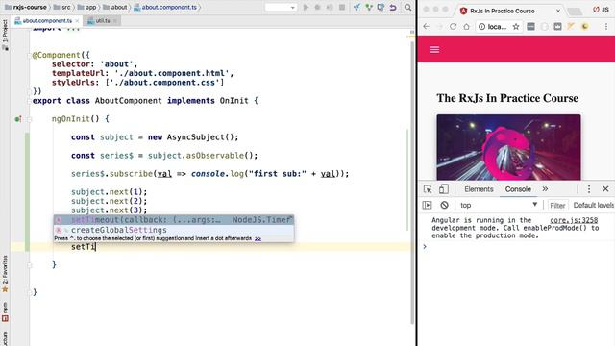615x346 pixels.
Task: Open the Project tool window sidebar tab
Action: (5, 35)
